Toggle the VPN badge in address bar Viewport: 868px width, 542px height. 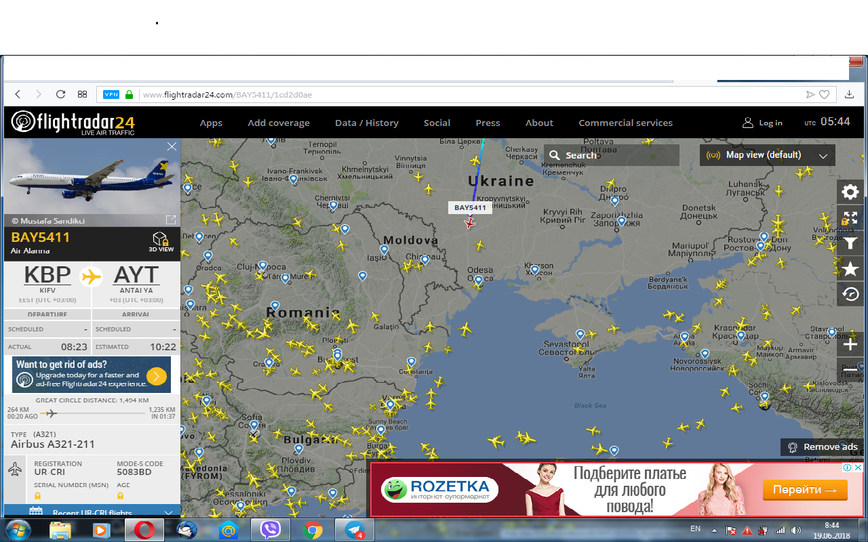111,95
